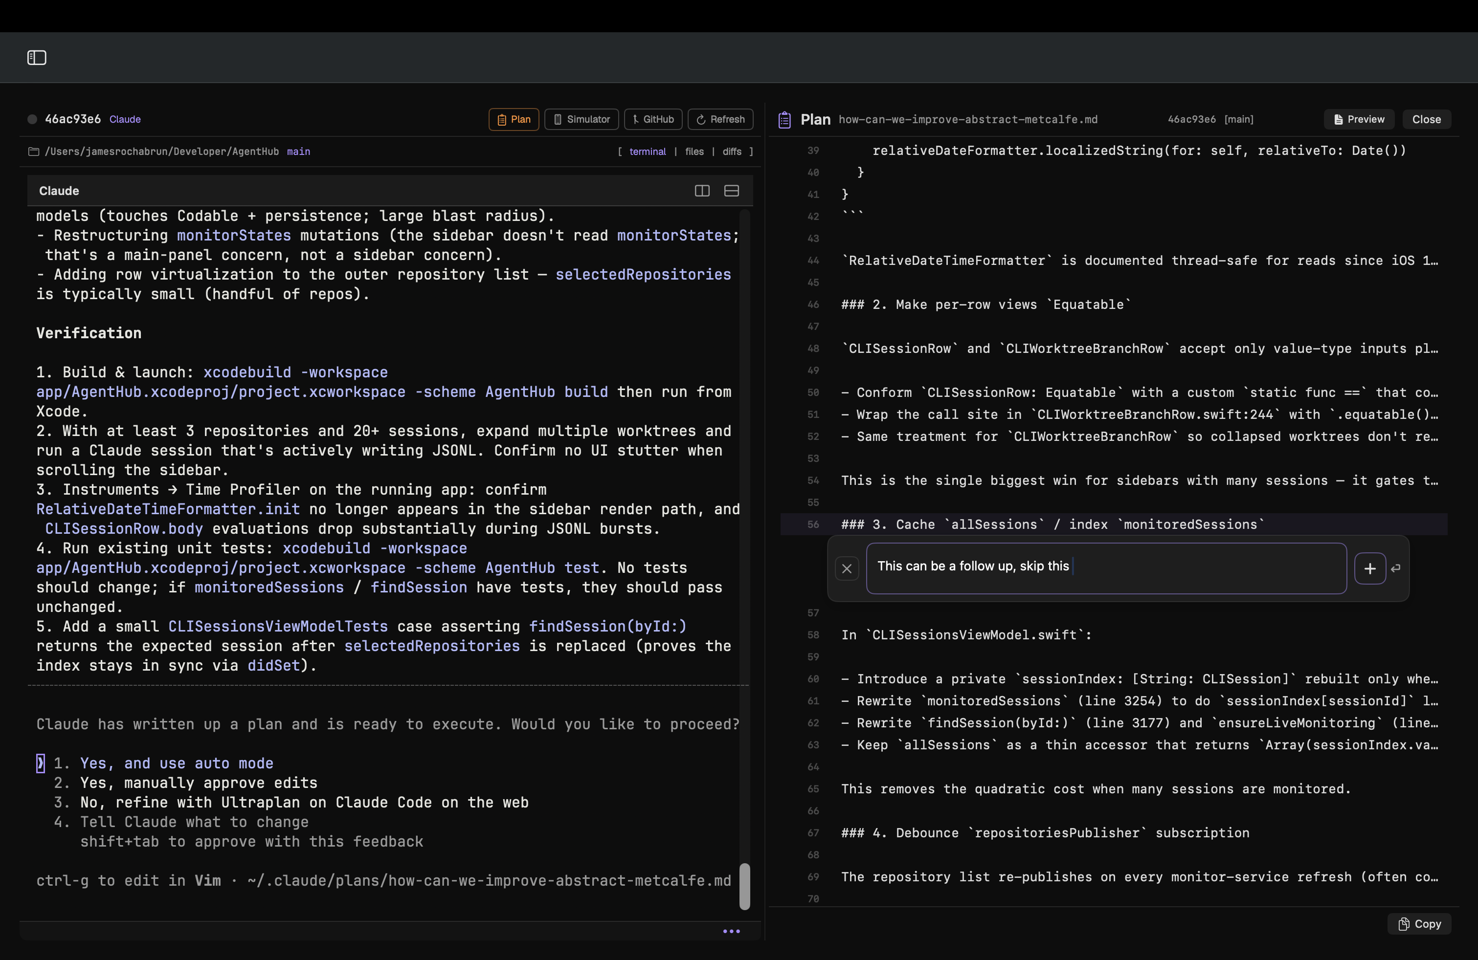Screen dimensions: 1478x960
Task: Copy the plan using Copy button
Action: (x=1419, y=924)
